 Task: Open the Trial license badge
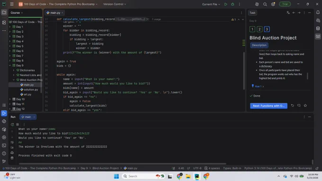coord(285,4)
